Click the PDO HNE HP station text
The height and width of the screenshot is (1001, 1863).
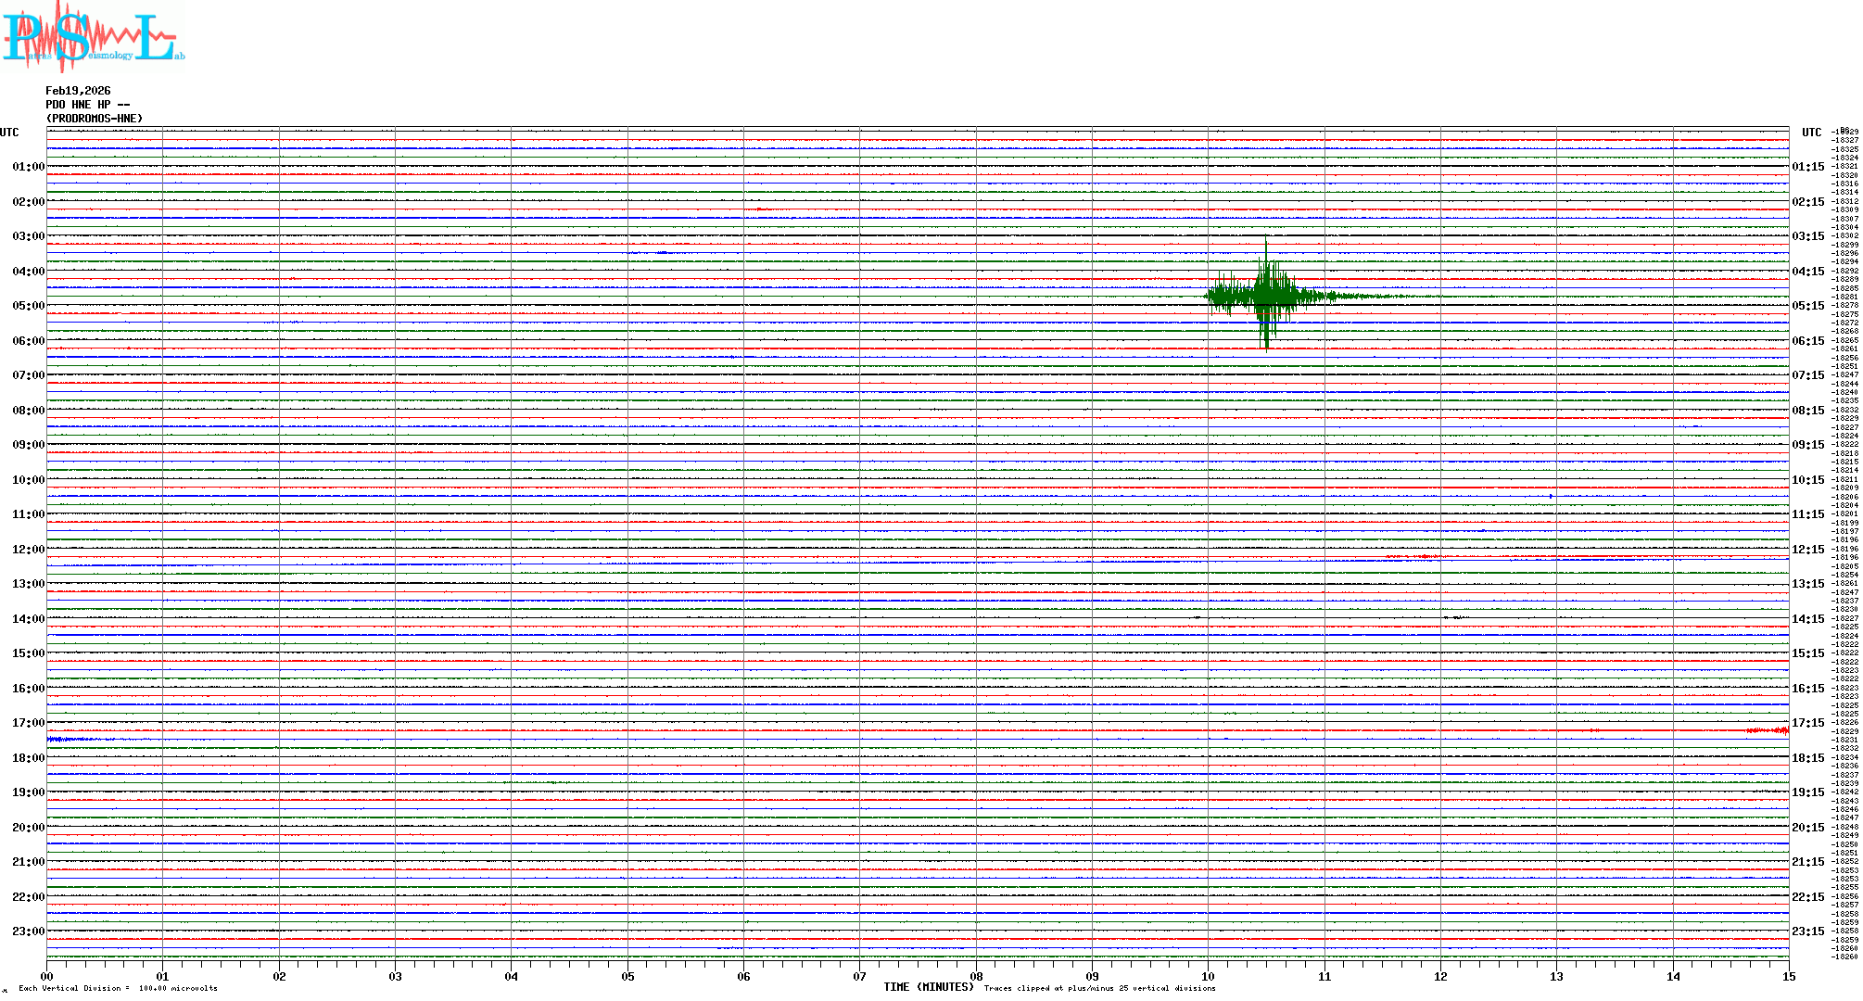87,105
